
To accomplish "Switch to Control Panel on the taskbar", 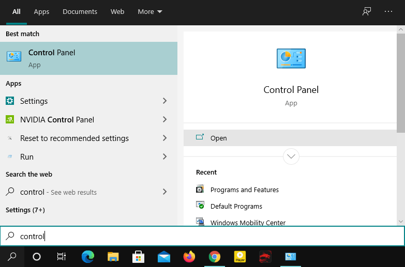I will pyautogui.click(x=290, y=257).
